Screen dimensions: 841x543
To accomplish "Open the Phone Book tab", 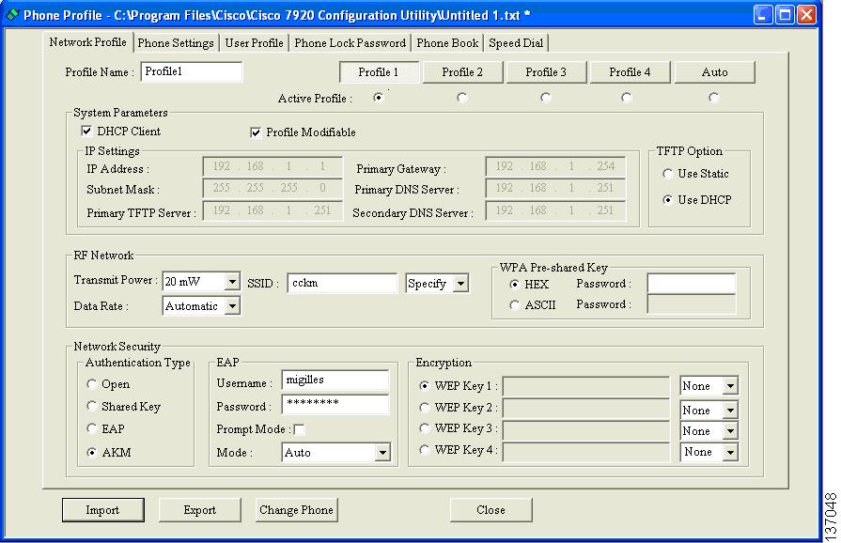I will 447,43.
